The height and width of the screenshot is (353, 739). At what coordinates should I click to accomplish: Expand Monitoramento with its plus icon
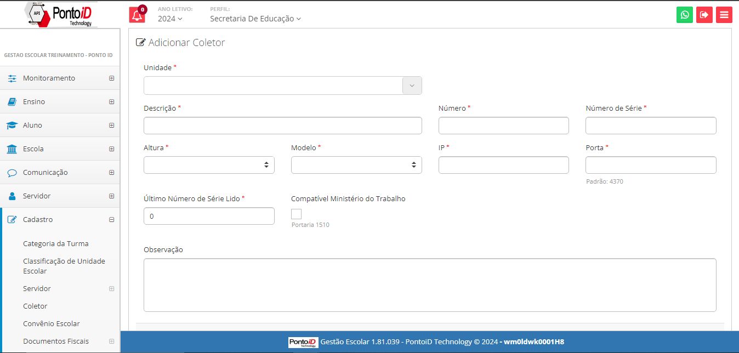point(112,78)
